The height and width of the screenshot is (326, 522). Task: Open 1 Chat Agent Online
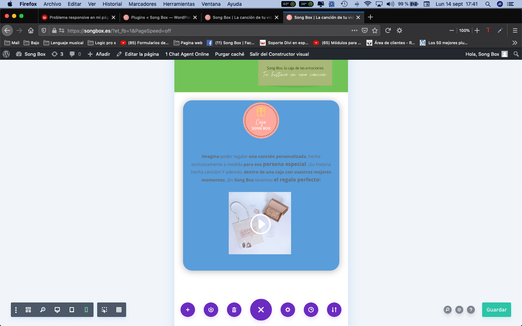pos(187,54)
